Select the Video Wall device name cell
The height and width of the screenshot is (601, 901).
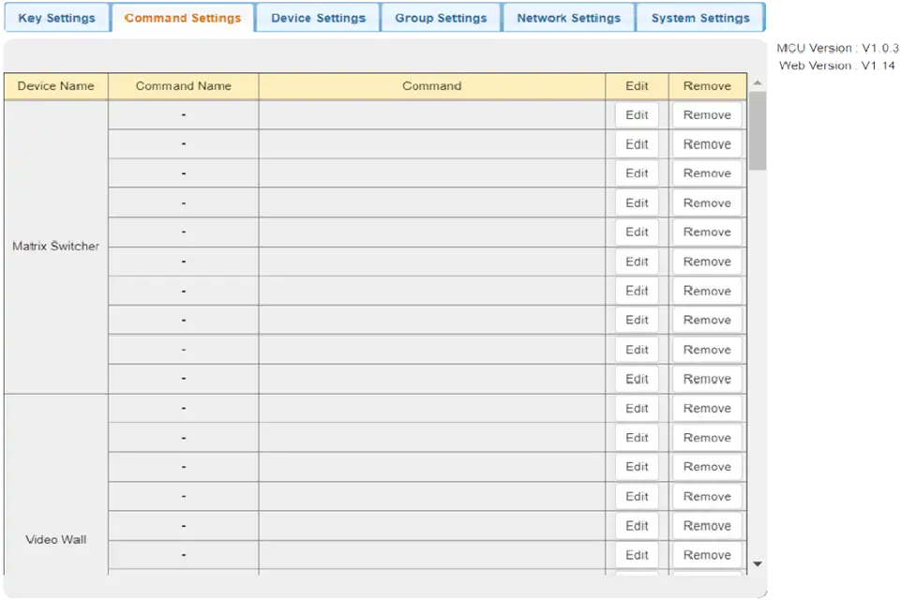pos(55,539)
